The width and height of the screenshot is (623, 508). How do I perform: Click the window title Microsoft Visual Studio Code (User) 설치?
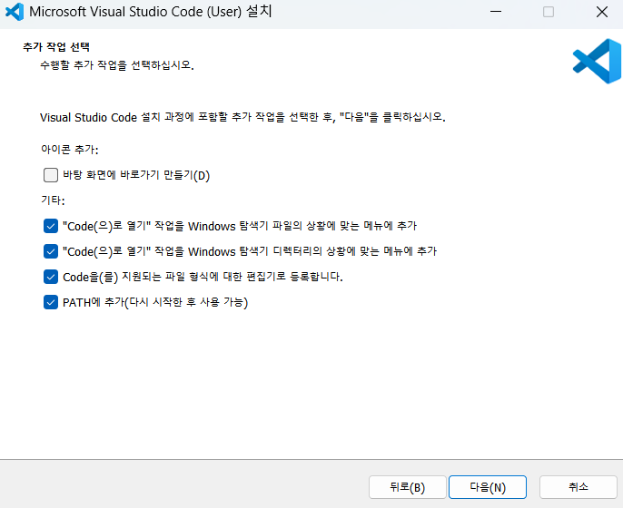(151, 12)
